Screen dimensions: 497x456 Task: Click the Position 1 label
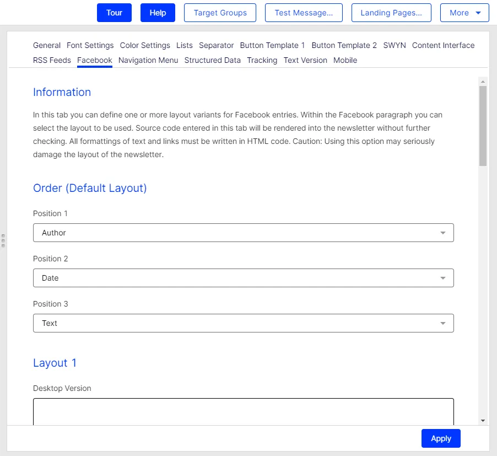(x=50, y=213)
